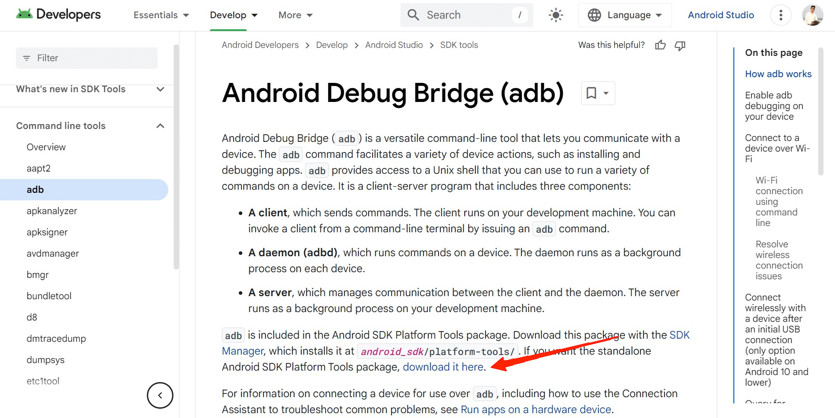Give a thumbs down to the page

tap(680, 45)
